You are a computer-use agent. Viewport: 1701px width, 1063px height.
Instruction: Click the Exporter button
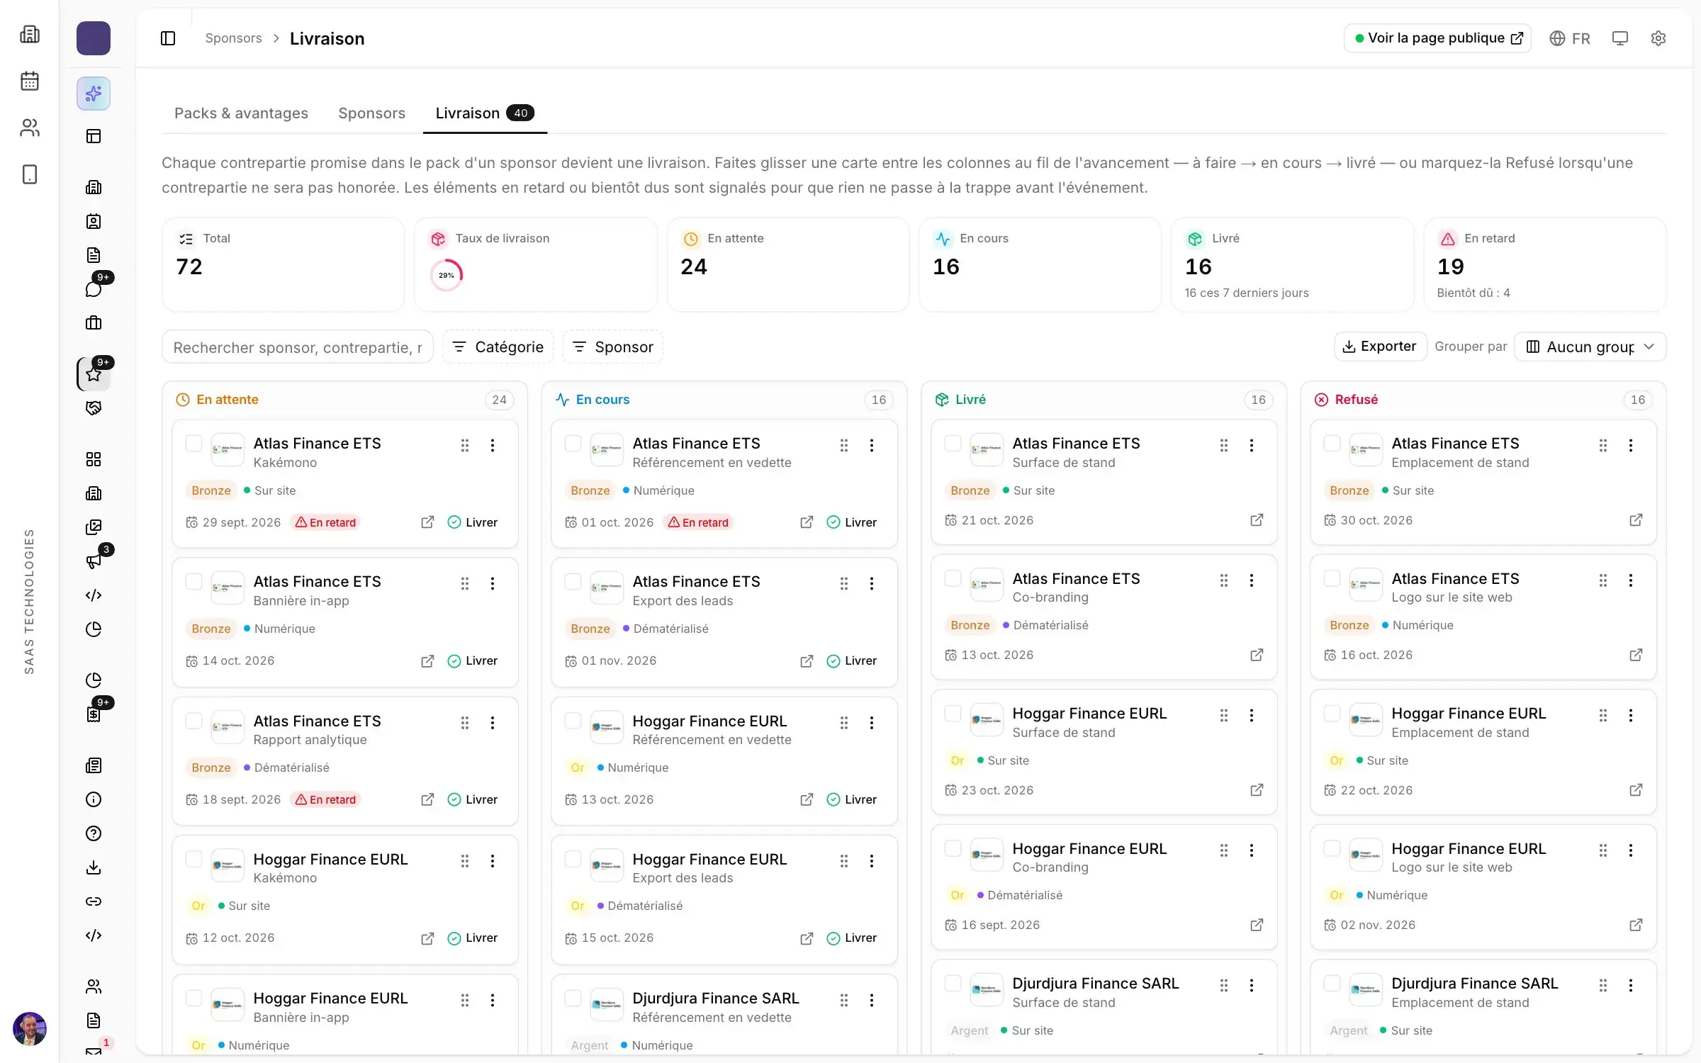click(x=1380, y=347)
